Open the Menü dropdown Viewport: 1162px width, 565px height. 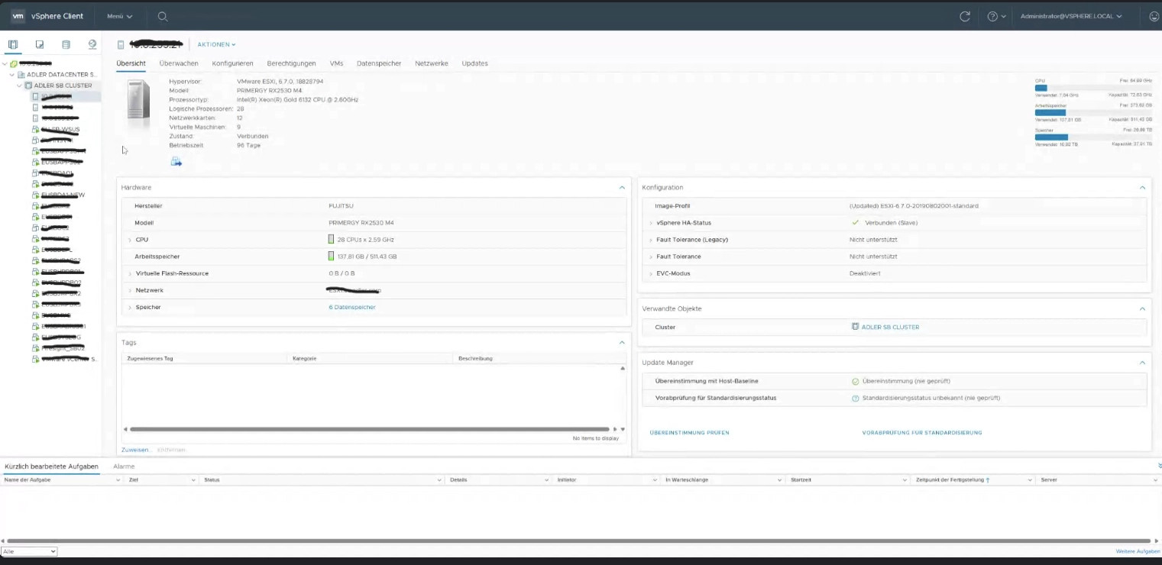tap(119, 16)
